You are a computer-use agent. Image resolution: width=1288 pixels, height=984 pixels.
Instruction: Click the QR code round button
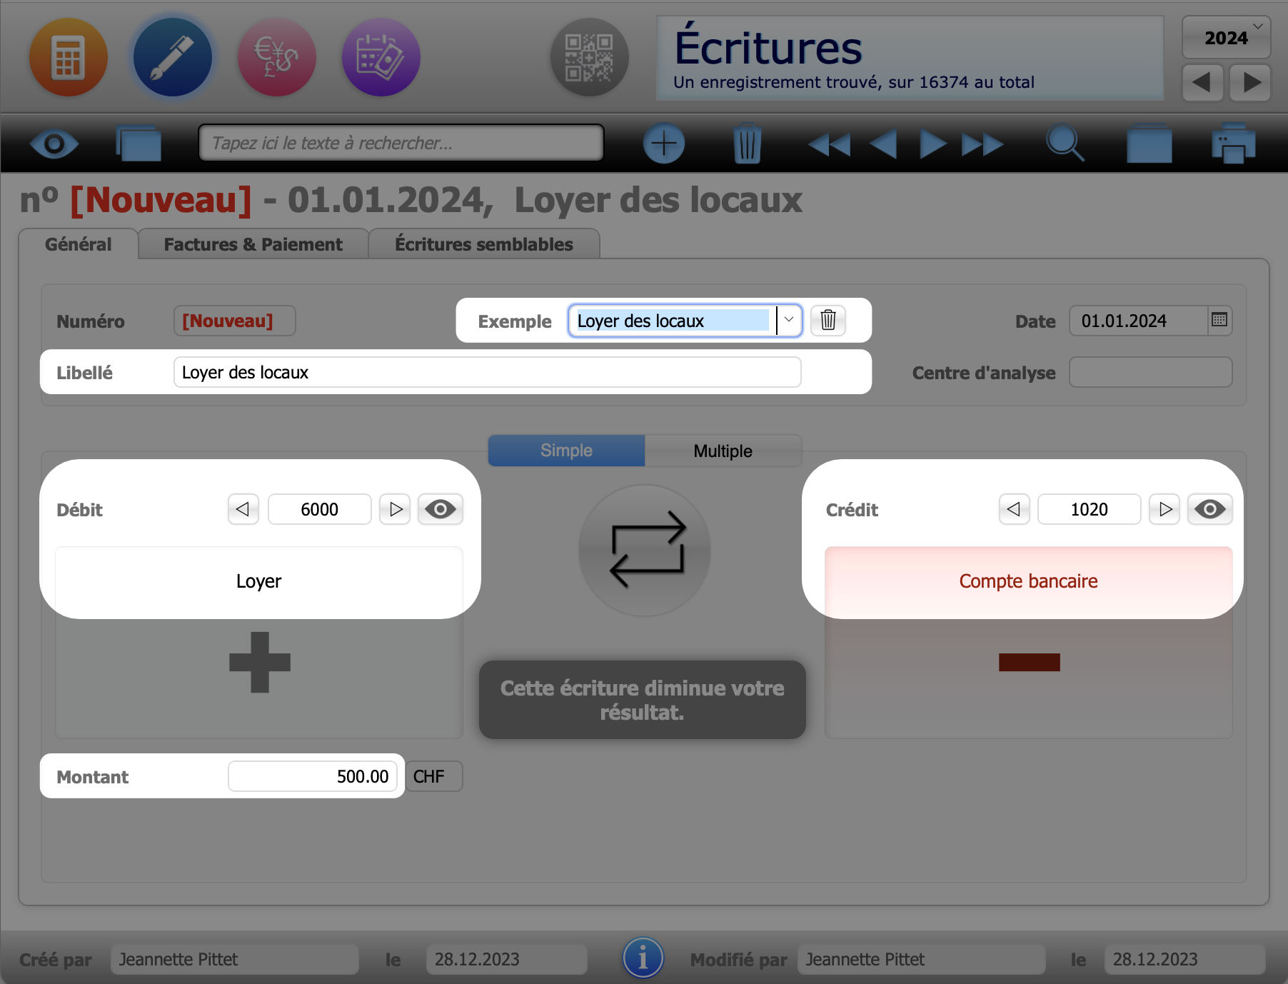589,58
